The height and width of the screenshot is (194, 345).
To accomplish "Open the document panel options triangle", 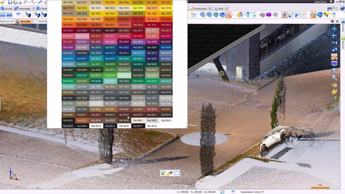I will [332, 21].
